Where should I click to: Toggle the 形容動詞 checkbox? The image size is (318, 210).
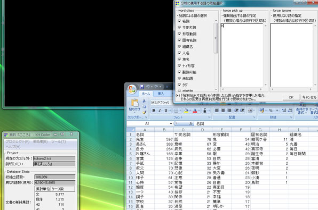179,33
